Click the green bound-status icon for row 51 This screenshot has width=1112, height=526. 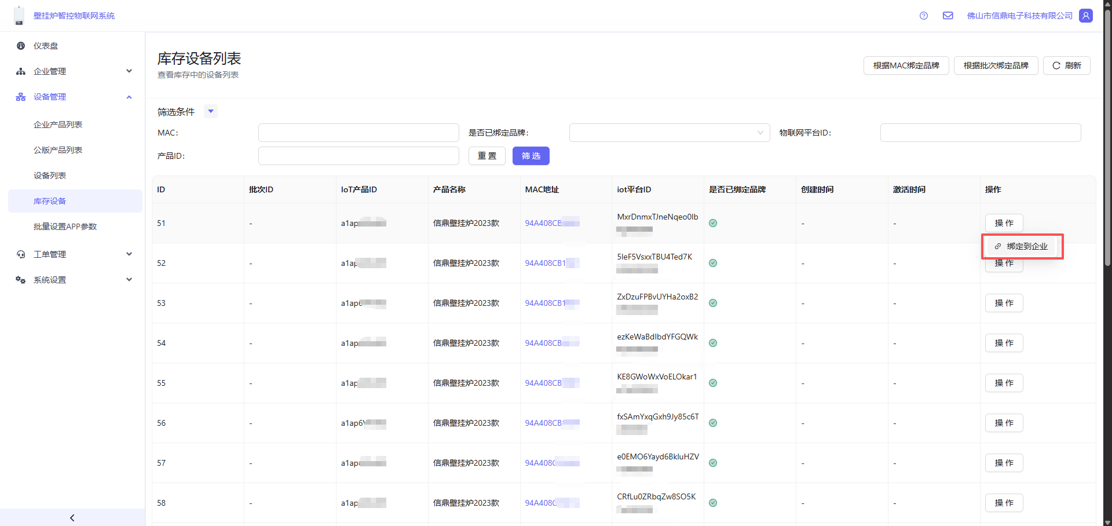point(713,223)
